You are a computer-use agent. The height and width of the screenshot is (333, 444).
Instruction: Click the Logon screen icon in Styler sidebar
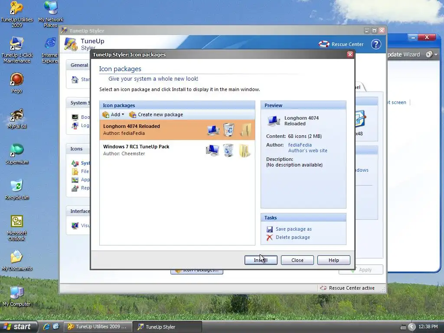75,125
